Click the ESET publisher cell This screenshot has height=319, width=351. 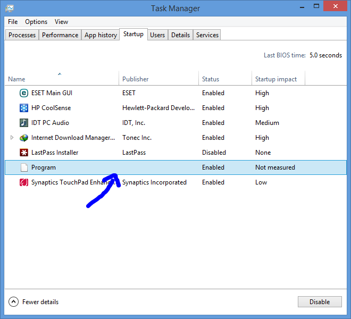tap(129, 93)
